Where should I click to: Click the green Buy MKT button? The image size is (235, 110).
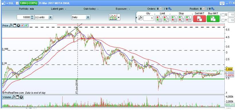point(213,19)
